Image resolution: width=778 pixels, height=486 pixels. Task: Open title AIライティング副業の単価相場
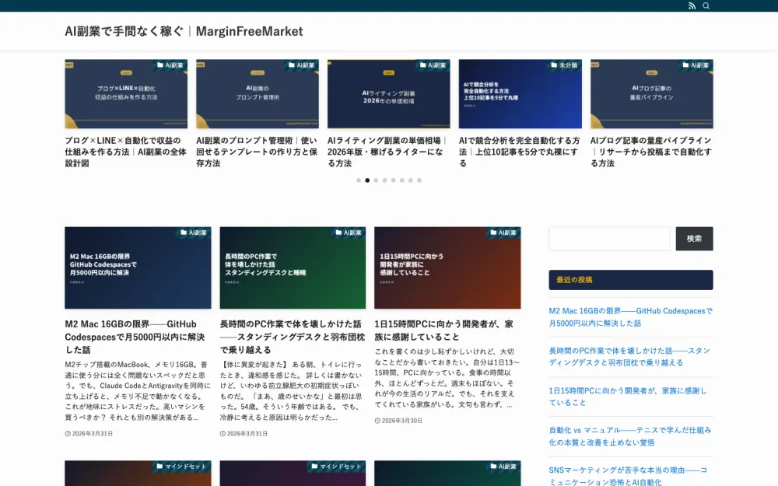coord(388,152)
